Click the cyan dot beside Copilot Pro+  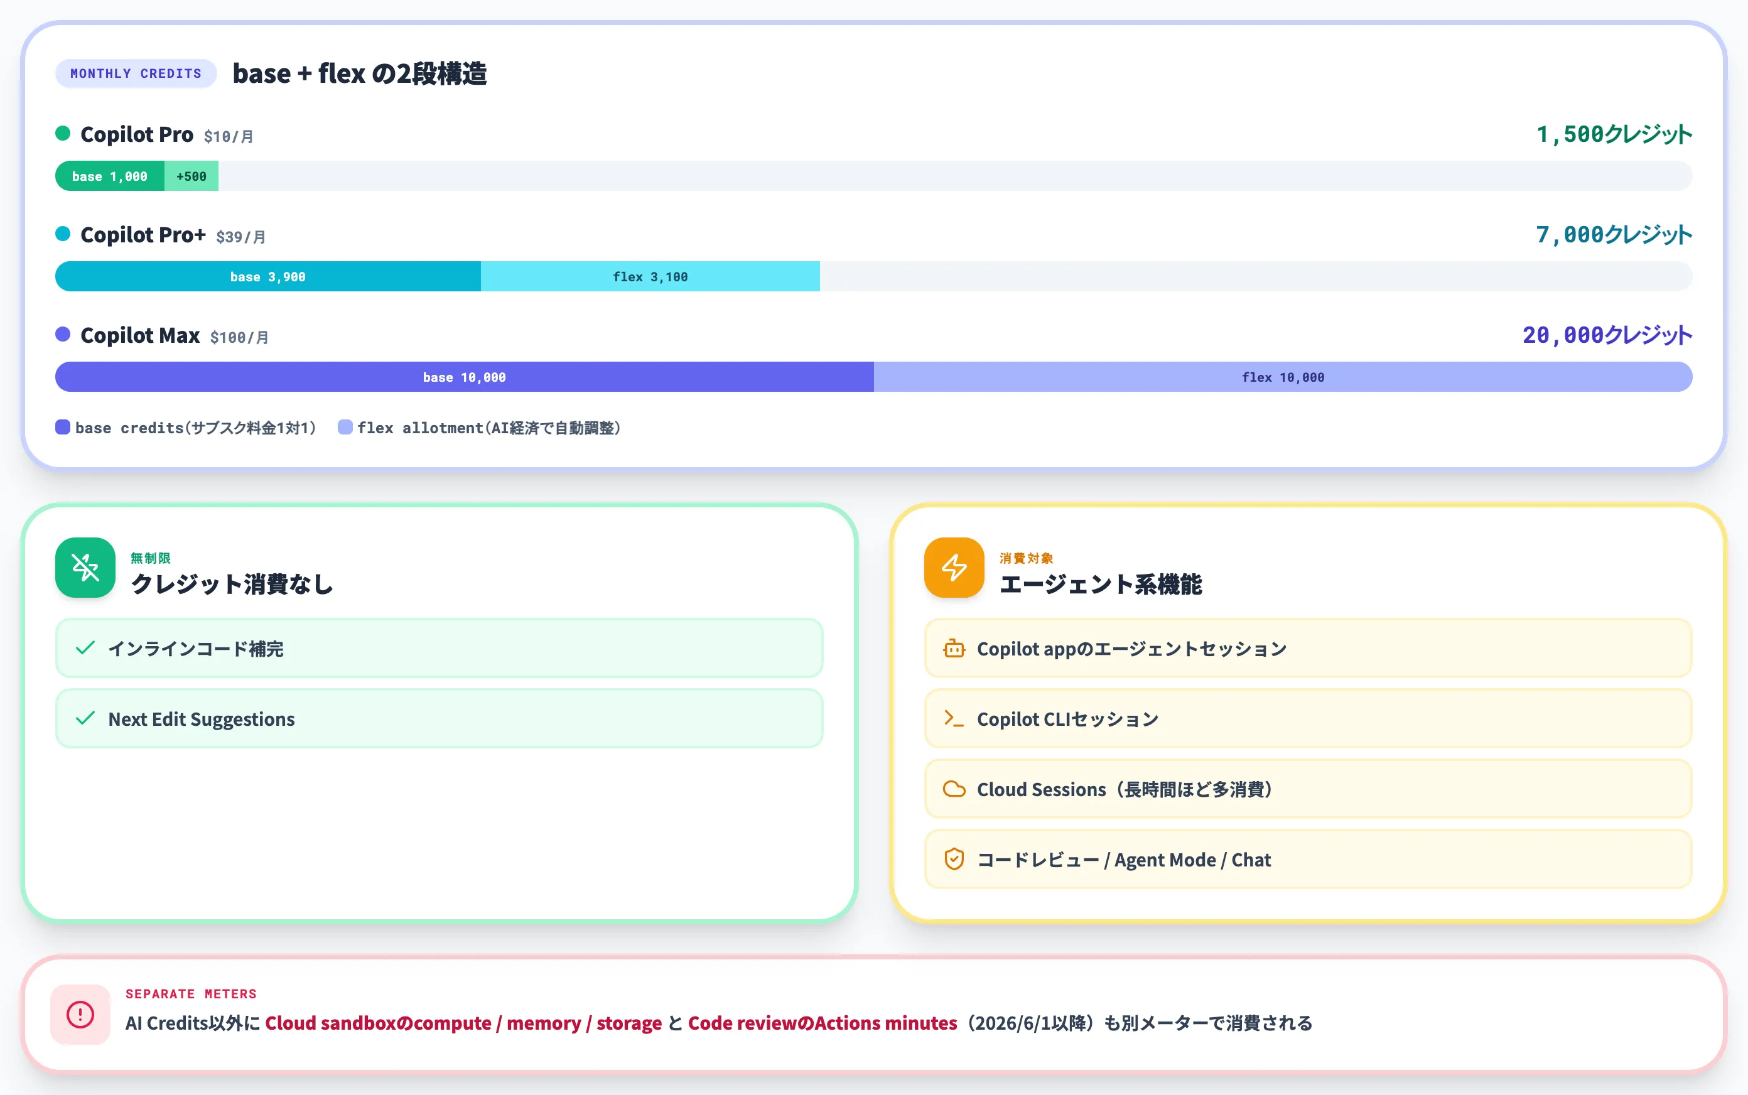click(x=63, y=234)
